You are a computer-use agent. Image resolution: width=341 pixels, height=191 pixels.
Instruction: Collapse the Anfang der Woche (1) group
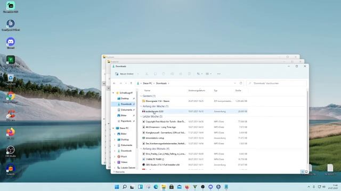141,106
